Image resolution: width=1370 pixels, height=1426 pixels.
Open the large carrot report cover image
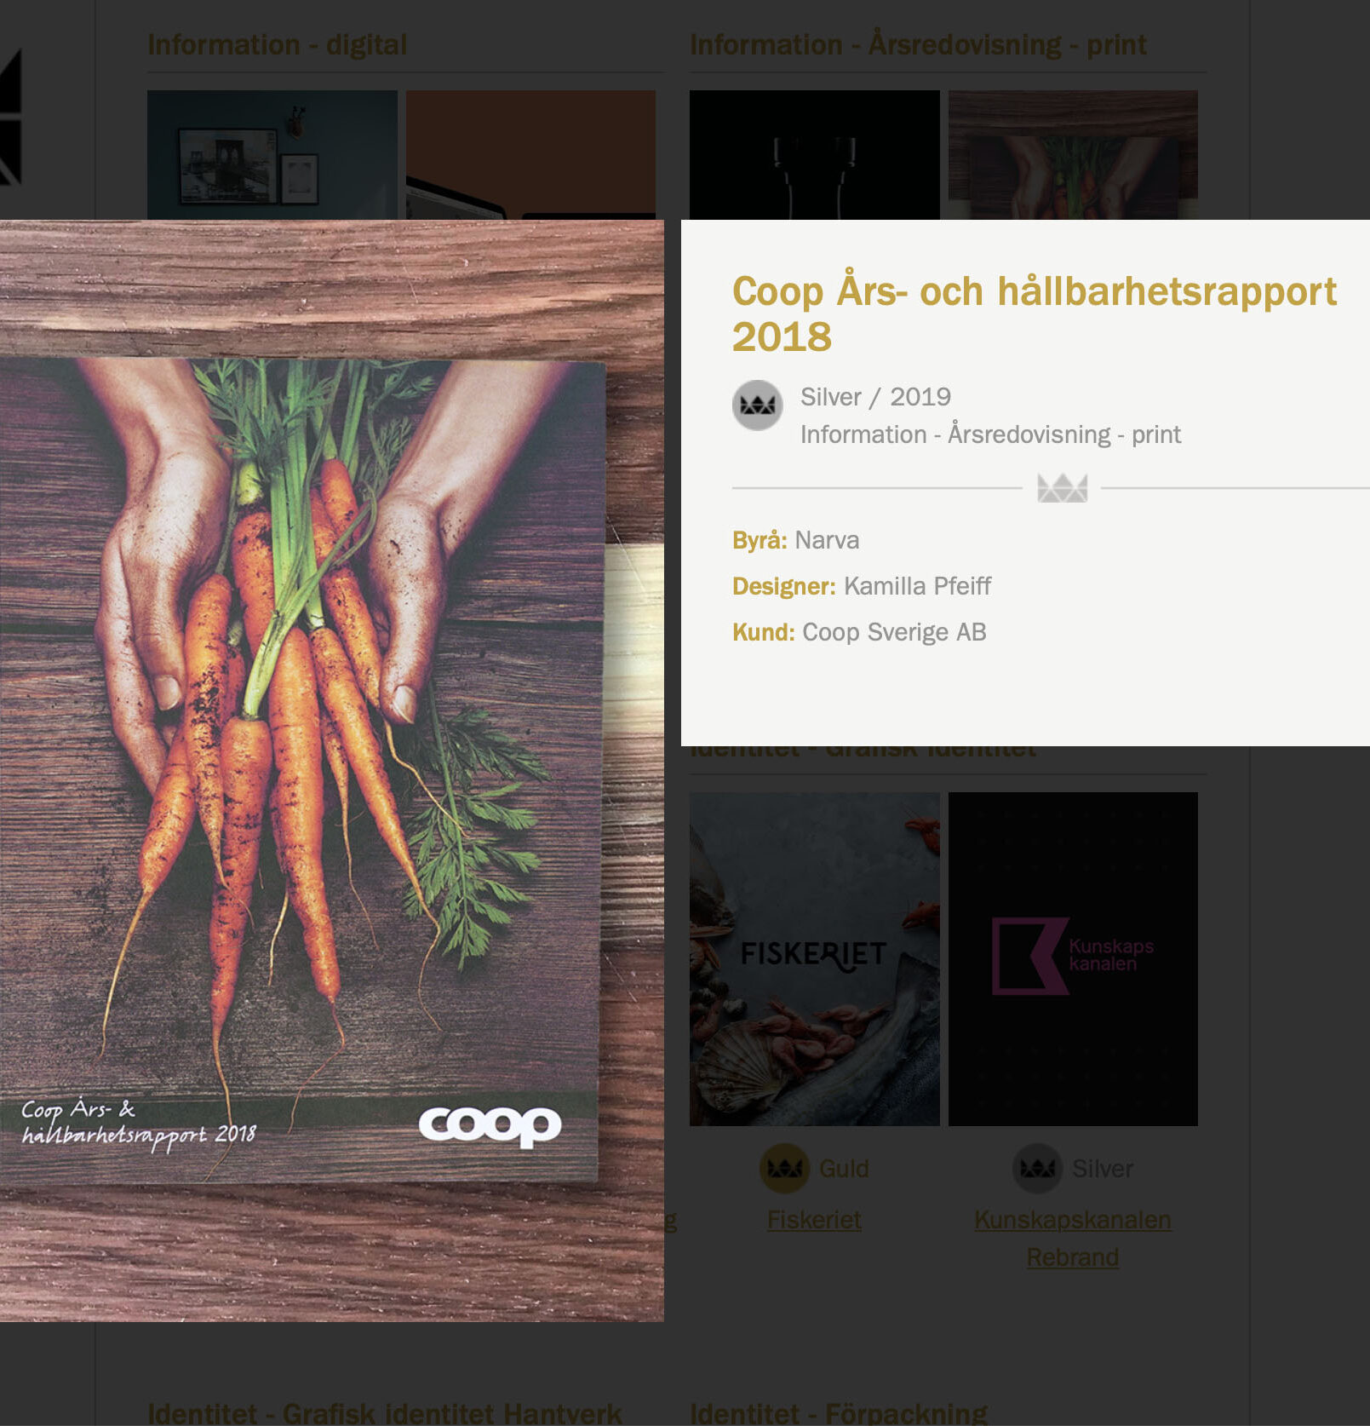(332, 771)
